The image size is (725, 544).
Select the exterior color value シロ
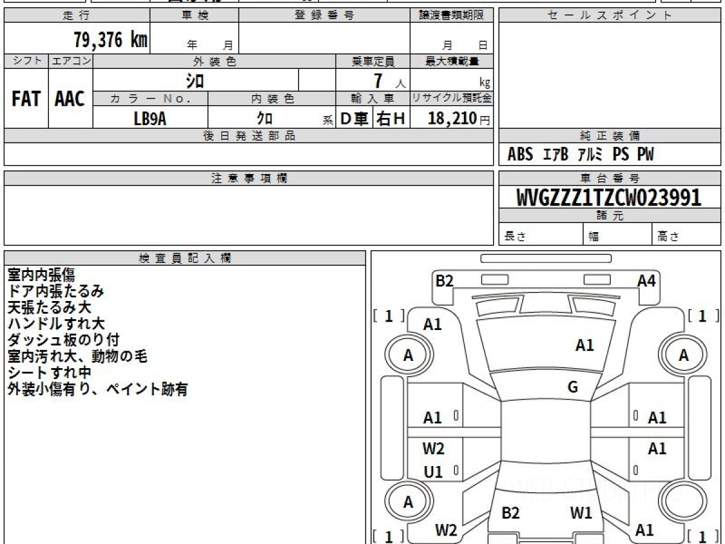[195, 80]
